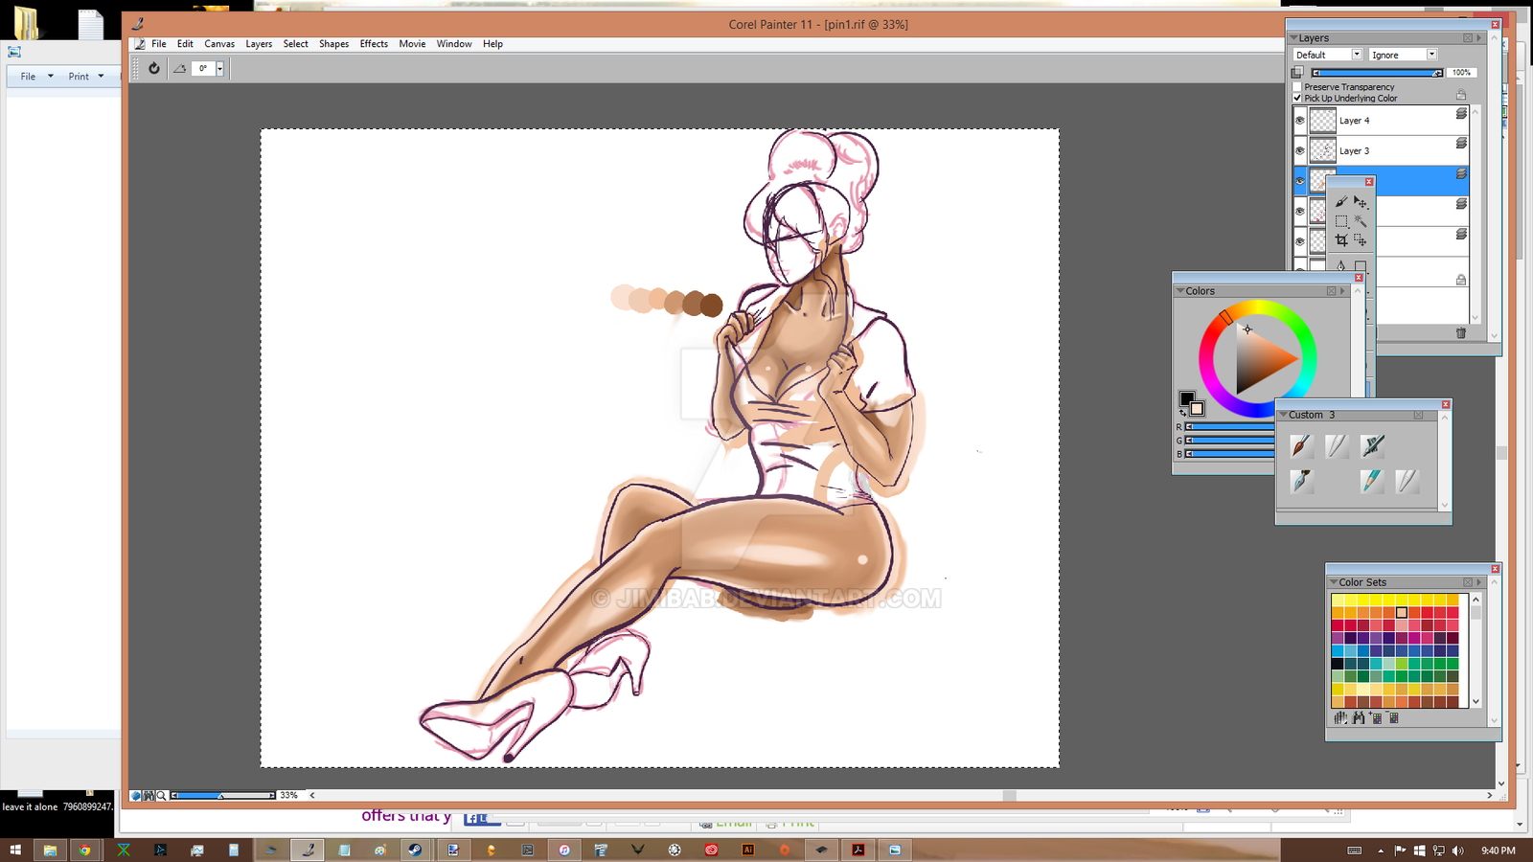
Task: Click the swap main and additional color arrows
Action: point(1183,413)
